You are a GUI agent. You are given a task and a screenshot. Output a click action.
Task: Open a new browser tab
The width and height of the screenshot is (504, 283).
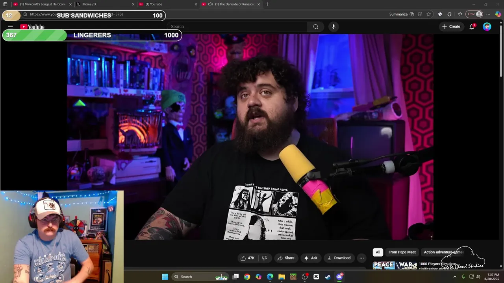pos(267,4)
